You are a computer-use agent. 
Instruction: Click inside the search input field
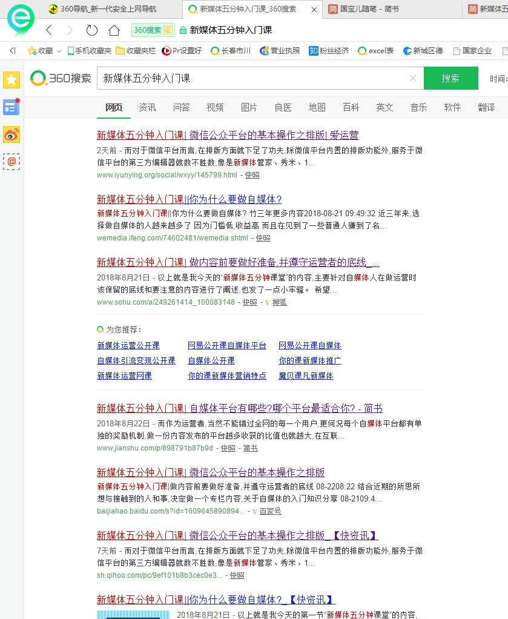(x=242, y=79)
